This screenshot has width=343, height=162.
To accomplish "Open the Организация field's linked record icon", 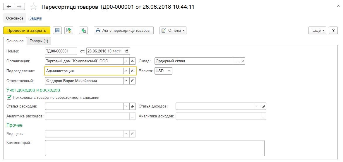I will pos(133,61).
